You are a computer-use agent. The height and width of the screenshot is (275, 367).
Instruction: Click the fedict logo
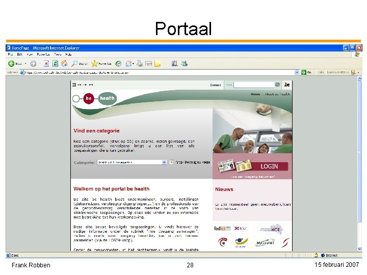coord(222,229)
